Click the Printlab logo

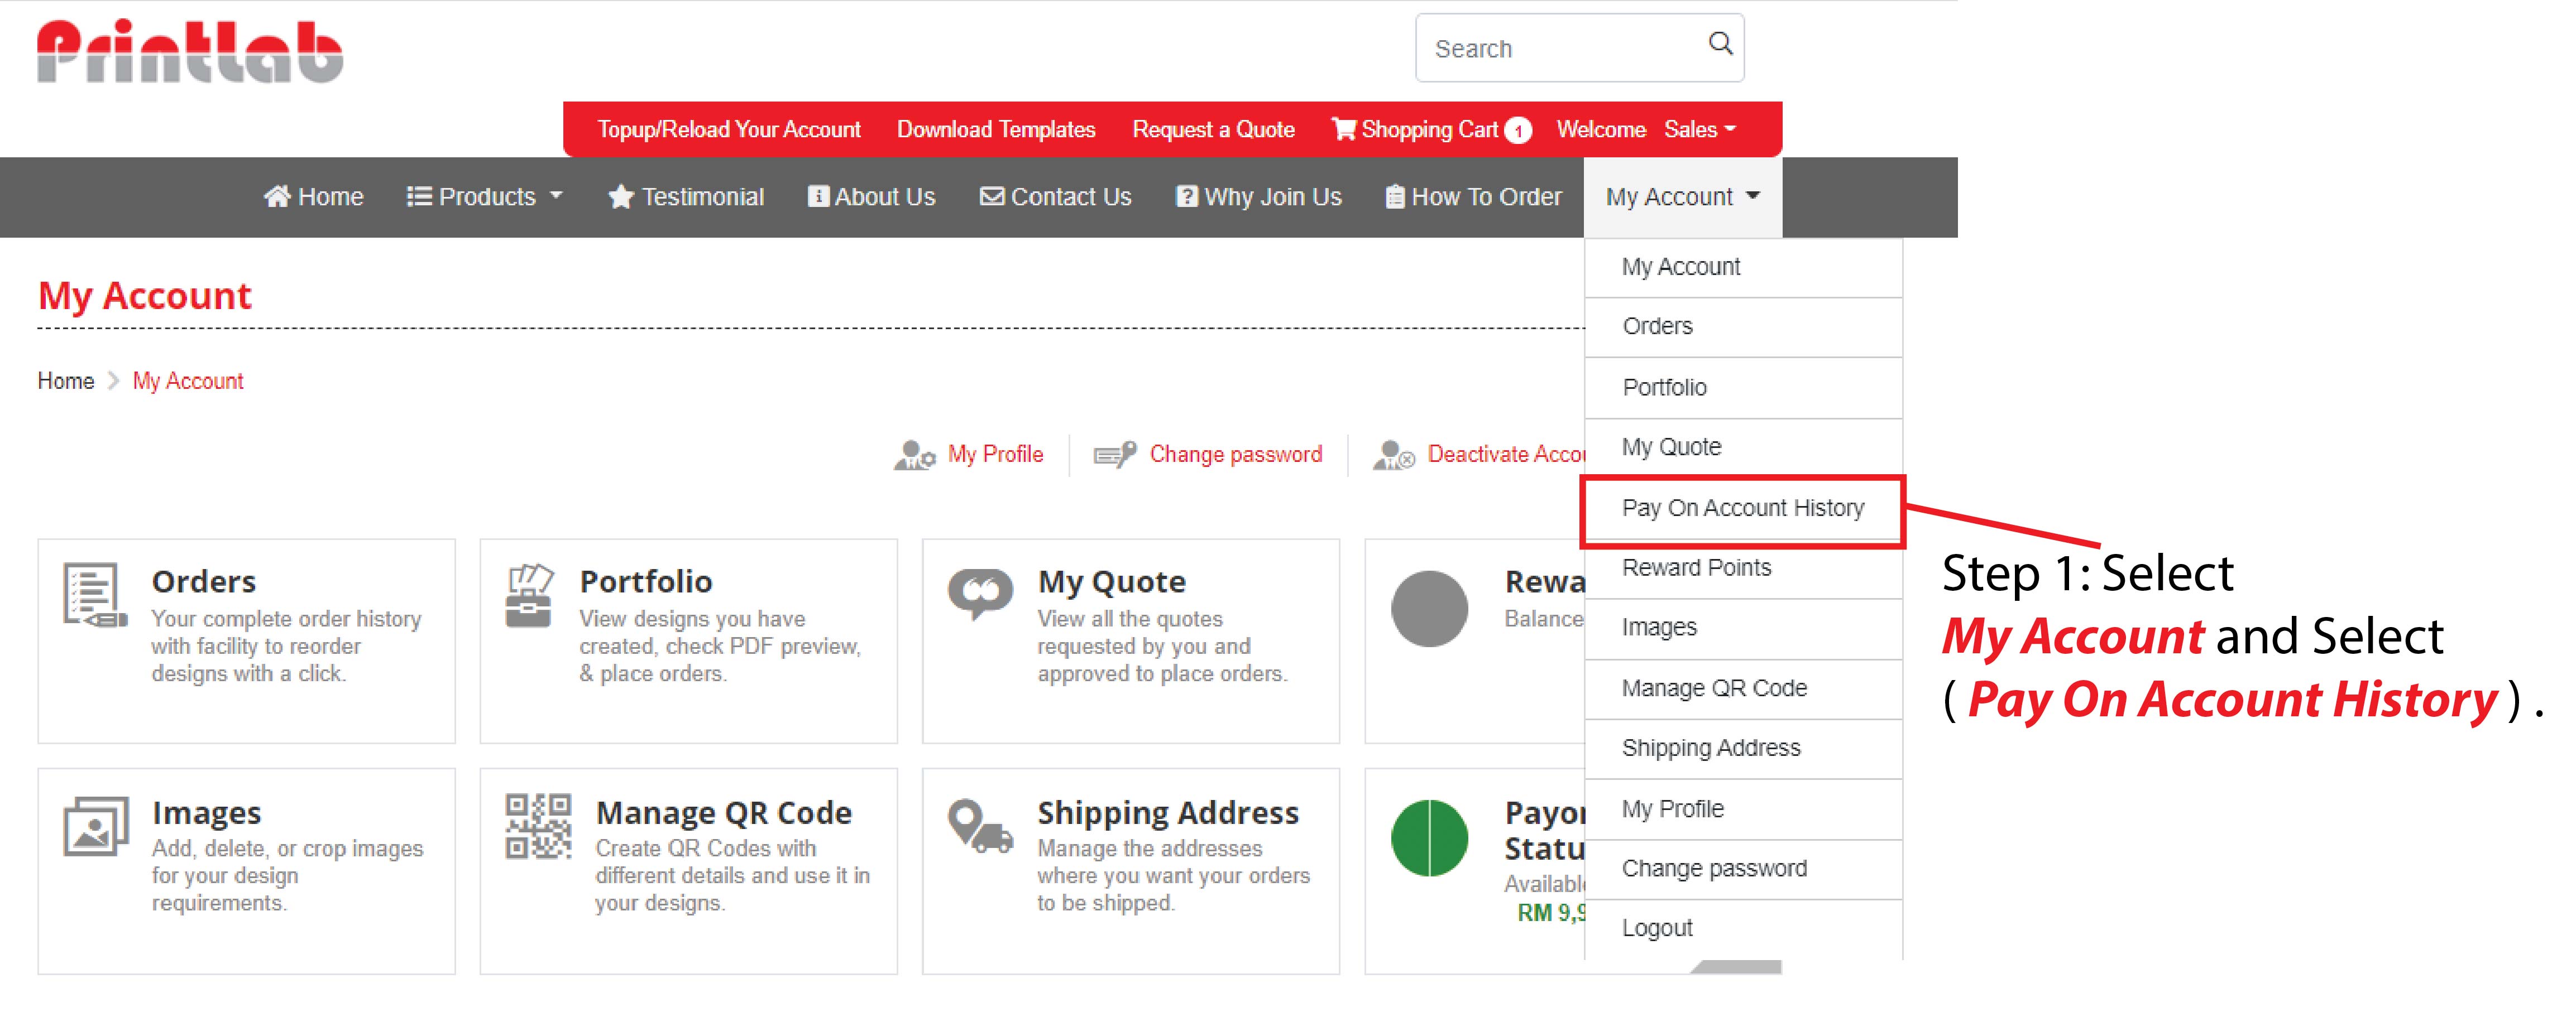pyautogui.click(x=190, y=52)
